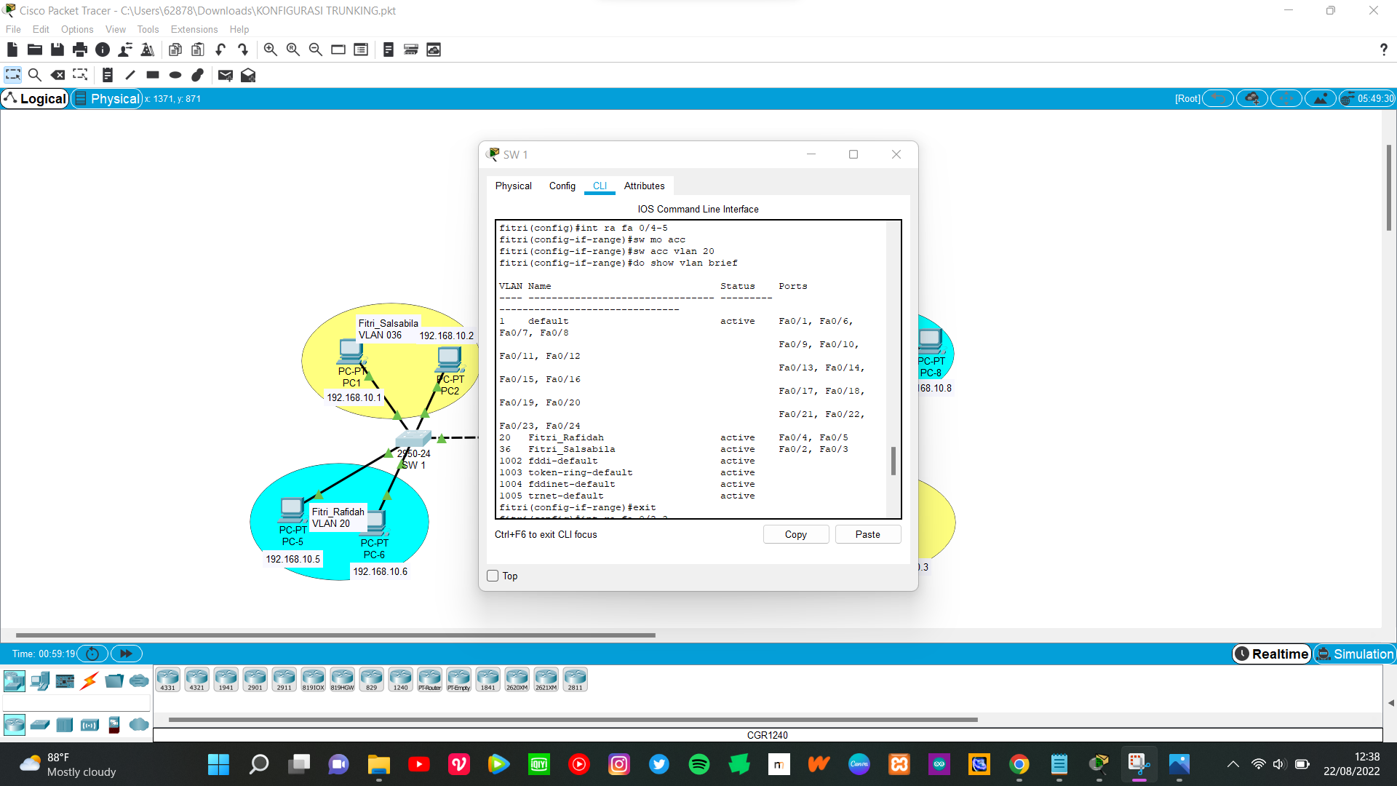Show hidden icons in system tray
The image size is (1397, 786).
pos(1233,764)
